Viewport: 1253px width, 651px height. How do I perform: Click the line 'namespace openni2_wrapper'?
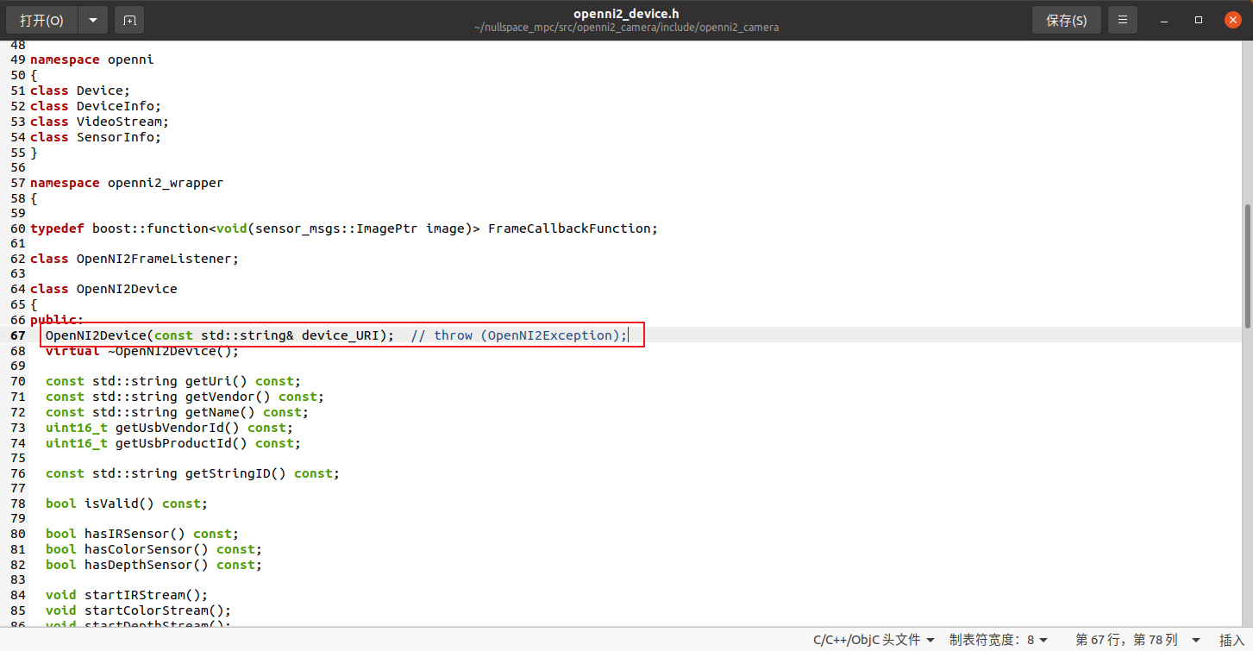(127, 183)
